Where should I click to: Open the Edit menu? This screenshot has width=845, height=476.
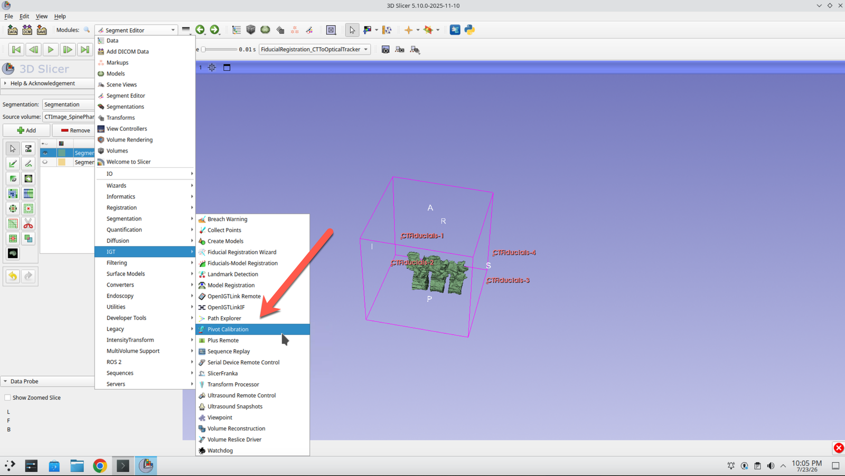24,16
